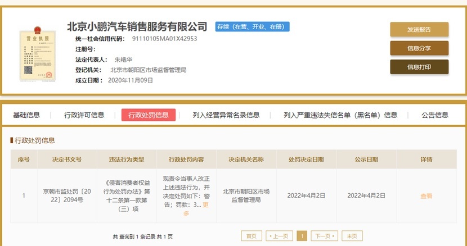
Task: Click the 详情 column header
Action: (426, 160)
